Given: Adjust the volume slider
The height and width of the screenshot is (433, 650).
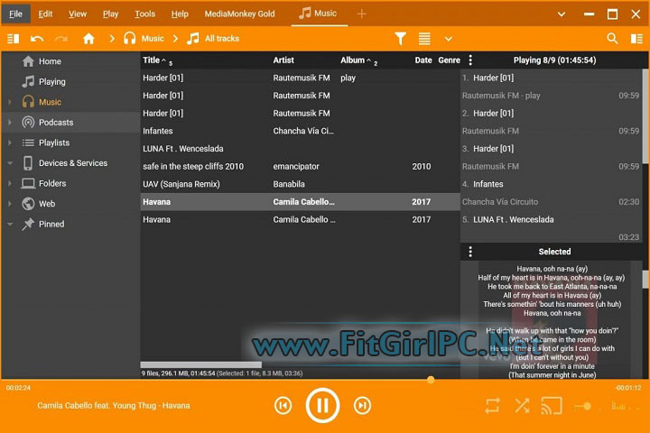Looking at the screenshot, I should click(x=587, y=406).
